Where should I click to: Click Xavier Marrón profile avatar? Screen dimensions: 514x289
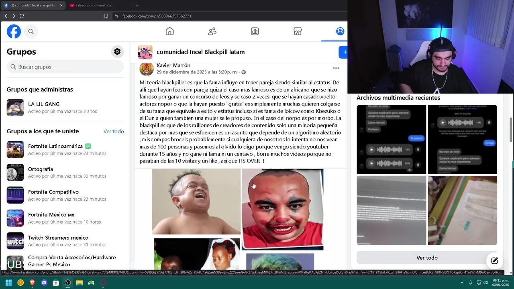[x=147, y=69]
